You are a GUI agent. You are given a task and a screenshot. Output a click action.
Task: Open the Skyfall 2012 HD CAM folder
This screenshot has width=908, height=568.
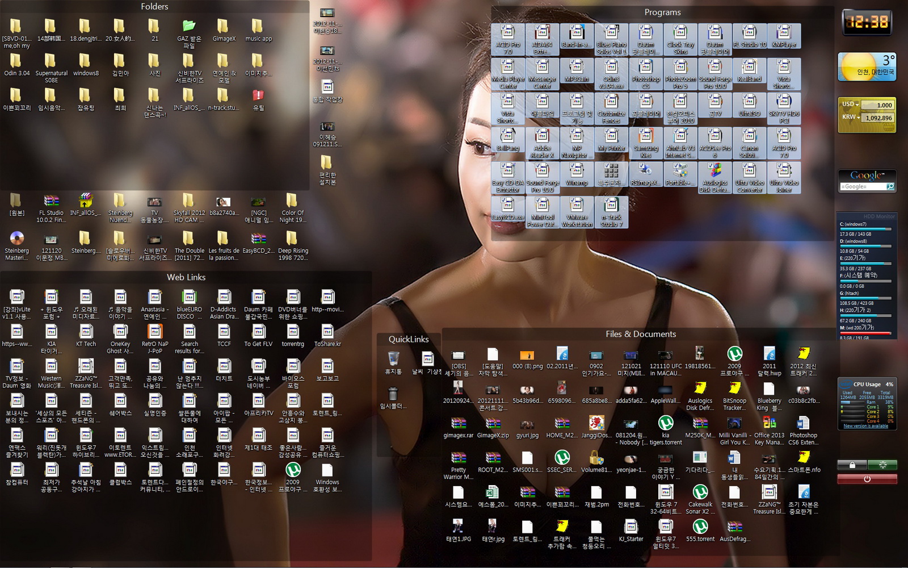tap(189, 208)
